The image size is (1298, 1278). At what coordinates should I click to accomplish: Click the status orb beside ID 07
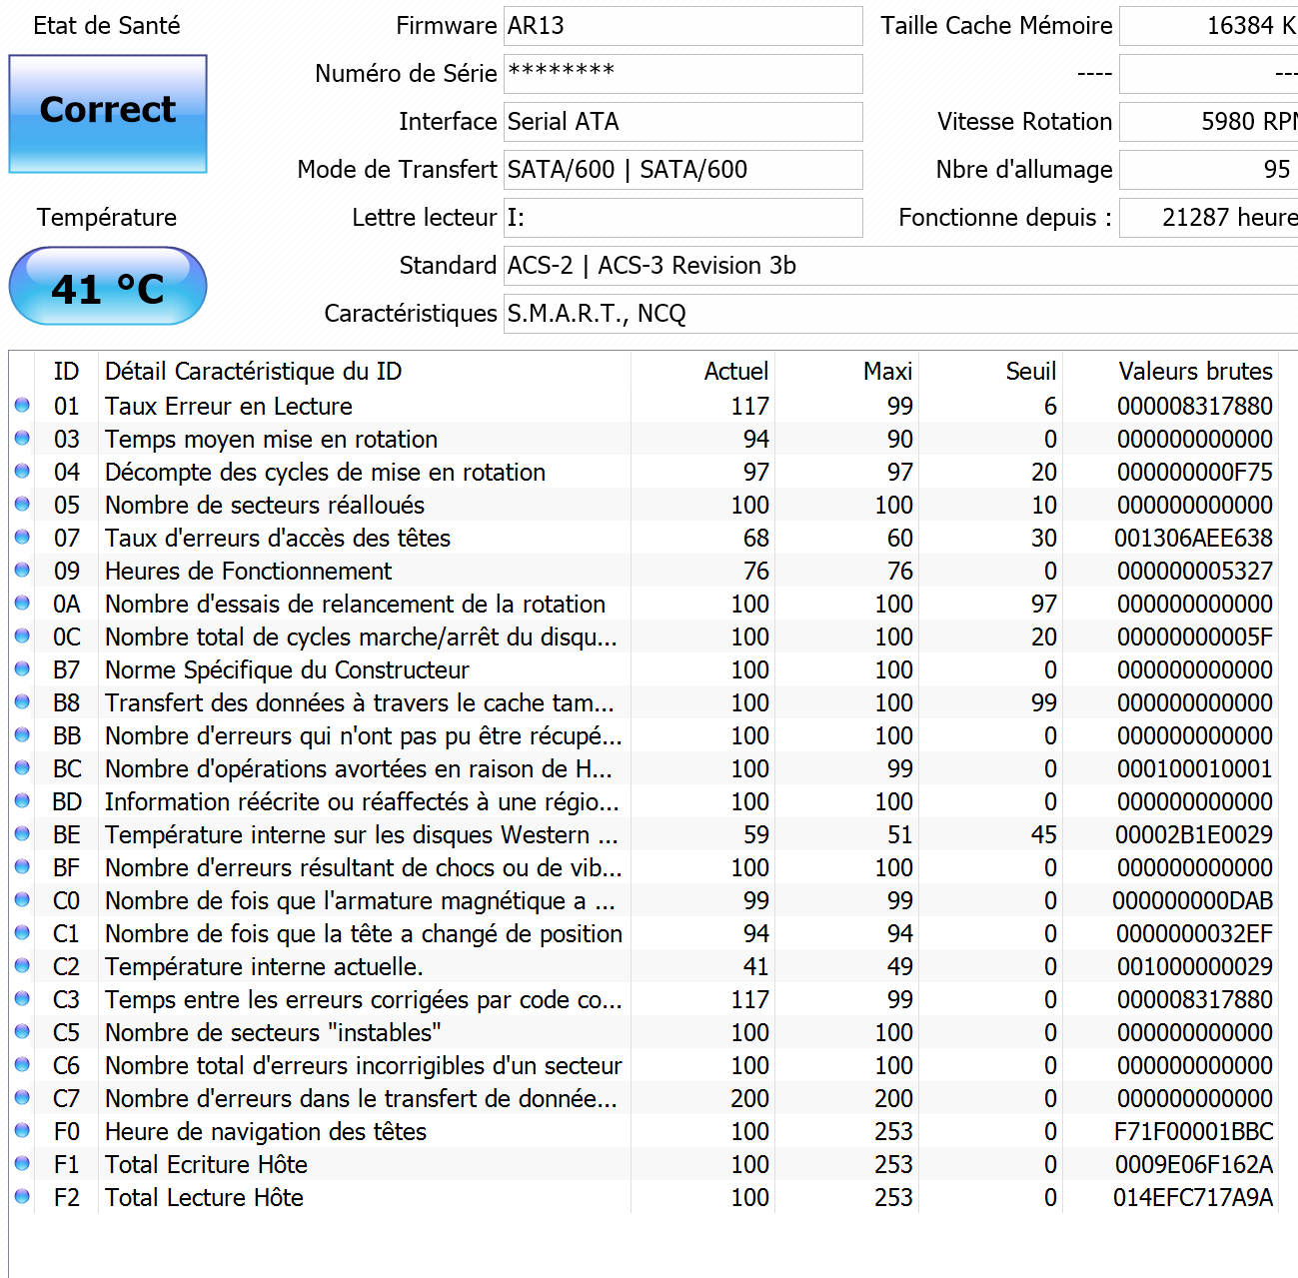coord(22,537)
